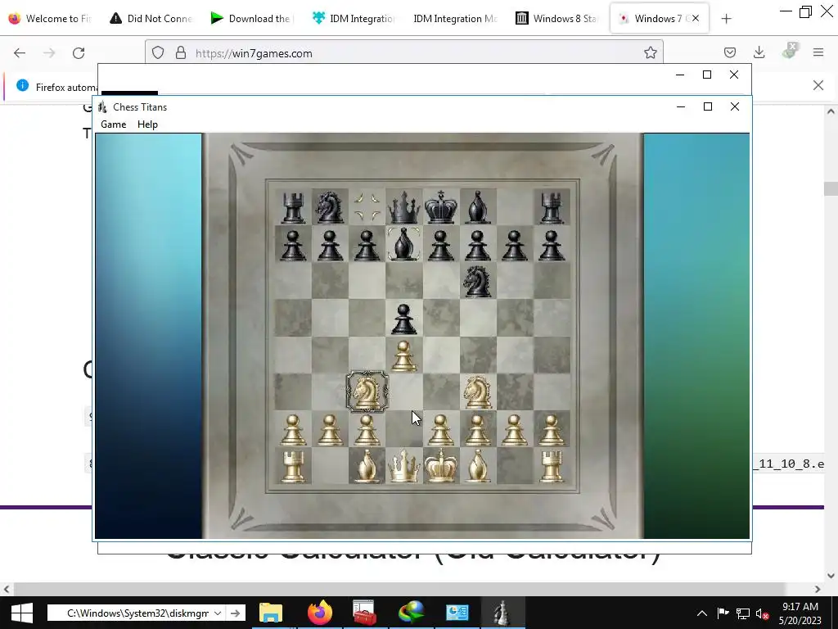This screenshot has width=838, height=629.
Task: Click the muted volume tray icon
Action: click(x=763, y=613)
